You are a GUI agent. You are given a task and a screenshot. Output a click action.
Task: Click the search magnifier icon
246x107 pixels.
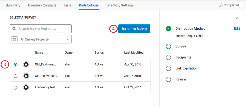(x=14, y=29)
